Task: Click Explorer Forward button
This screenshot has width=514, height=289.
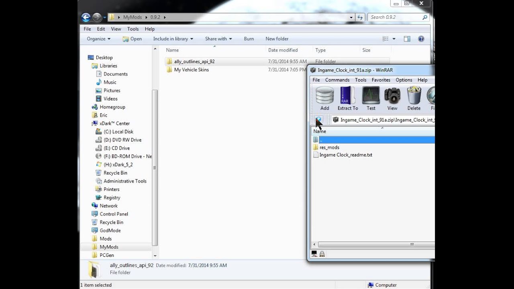Action: coord(97,17)
